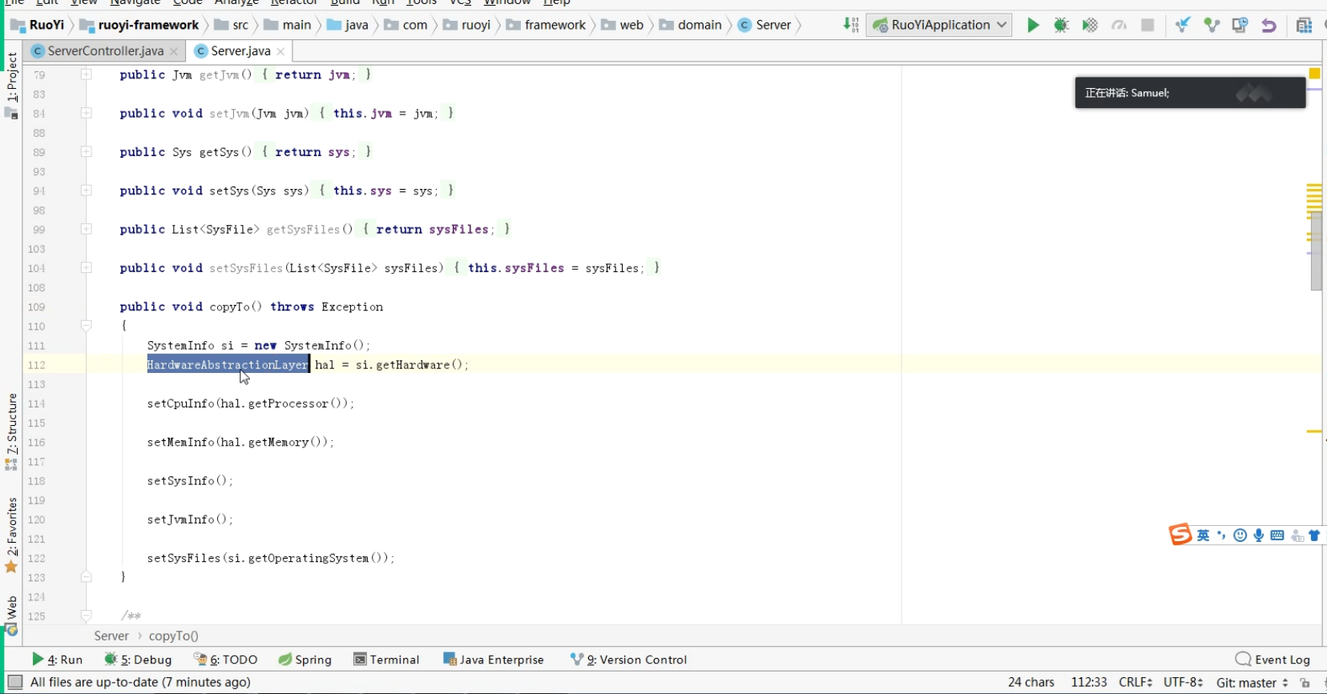
Task: Expand folded getSysFiles method at line 99
Action: pyautogui.click(x=86, y=229)
